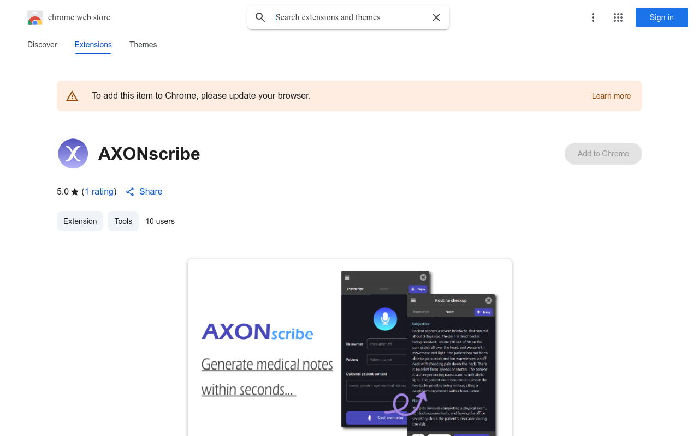This screenshot has height=436, width=699.
Task: Open the Google apps grid
Action: coord(618,17)
